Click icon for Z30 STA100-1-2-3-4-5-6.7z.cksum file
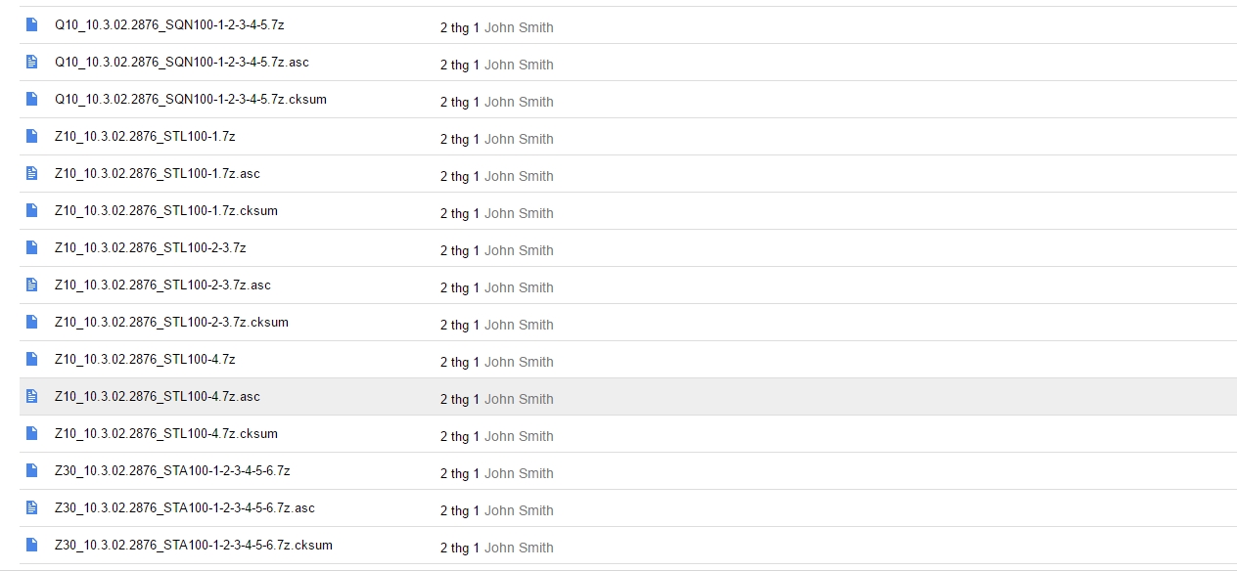This screenshot has width=1237, height=571. pos(32,545)
